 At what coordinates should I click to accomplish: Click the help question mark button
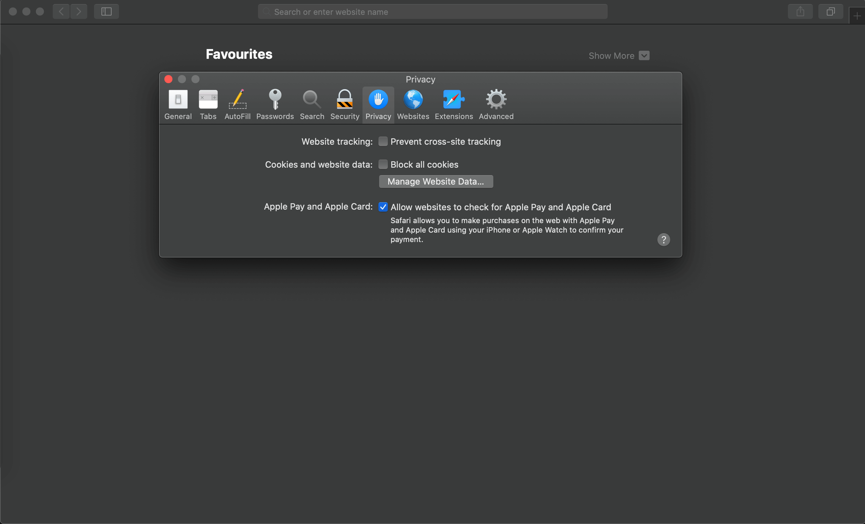click(663, 240)
